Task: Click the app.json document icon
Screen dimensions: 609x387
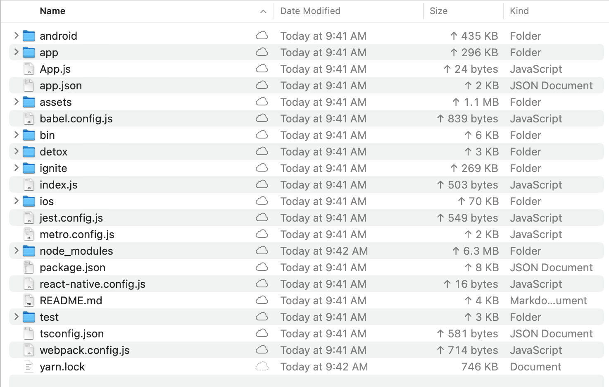Action: [x=29, y=86]
